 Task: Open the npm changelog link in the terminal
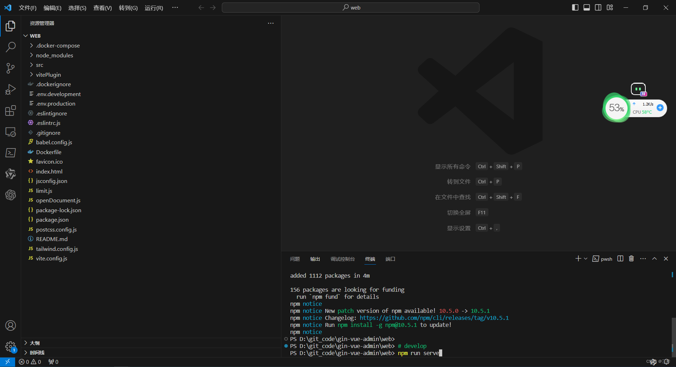(434, 318)
